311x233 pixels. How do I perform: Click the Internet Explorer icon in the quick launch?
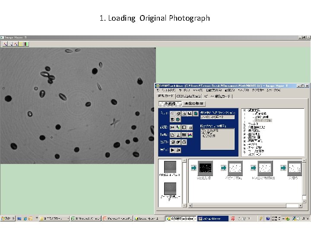point(25,219)
